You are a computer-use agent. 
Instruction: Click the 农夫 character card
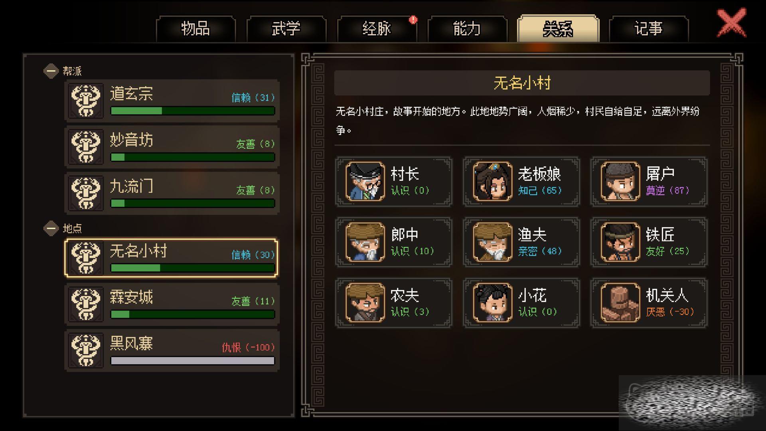click(394, 302)
